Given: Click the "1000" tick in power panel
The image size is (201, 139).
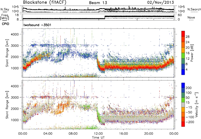Looking at the screenshot, I should pyautogui.click(x=15, y=68).
